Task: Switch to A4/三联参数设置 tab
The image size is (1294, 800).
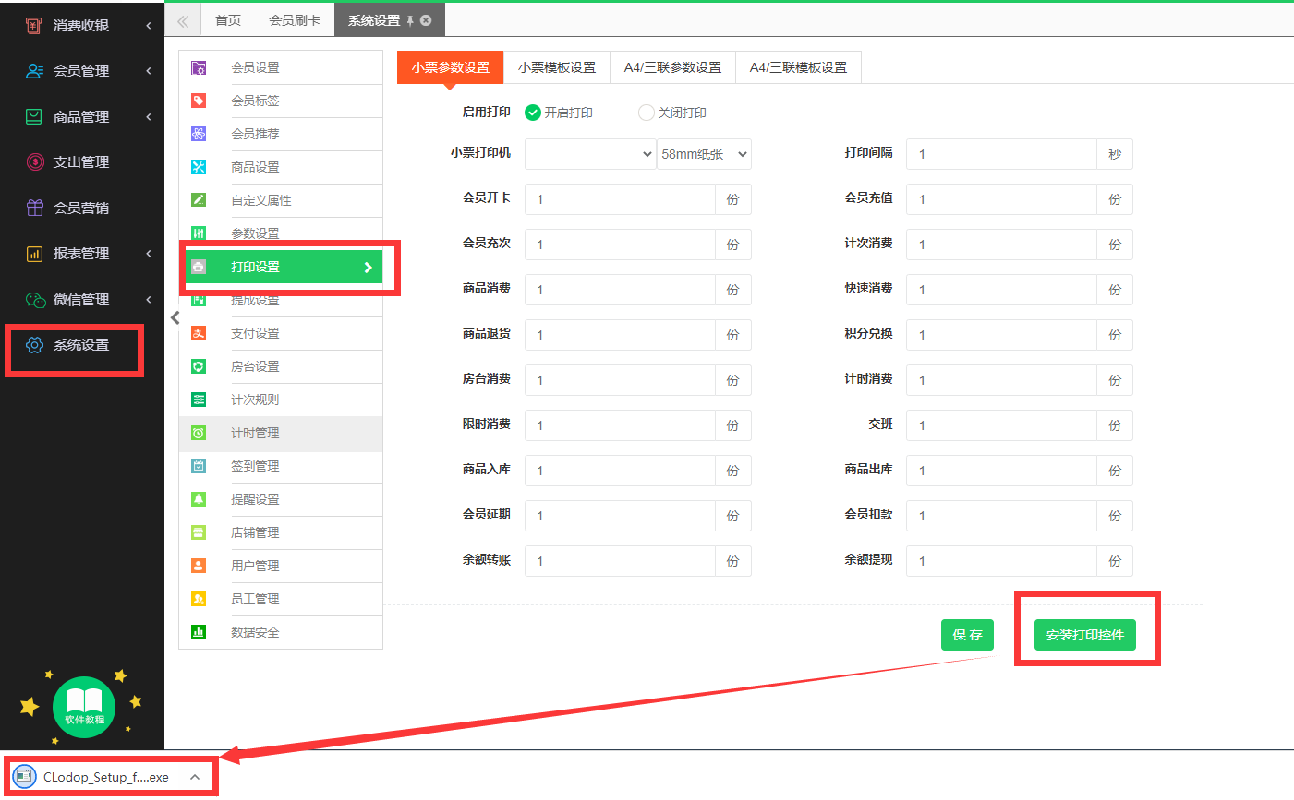Action: pos(672,67)
